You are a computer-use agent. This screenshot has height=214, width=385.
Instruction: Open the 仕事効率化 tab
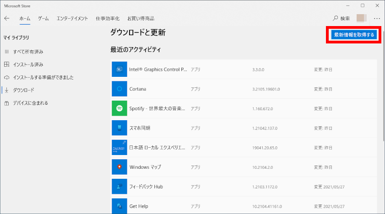(x=108, y=18)
